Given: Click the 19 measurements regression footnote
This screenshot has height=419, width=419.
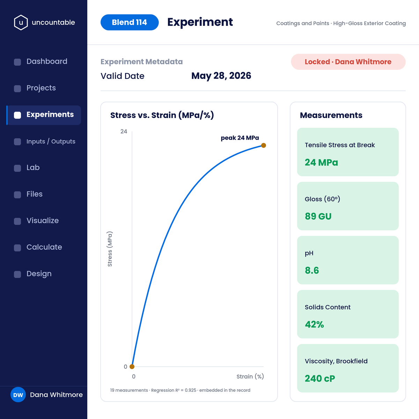Looking at the screenshot, I should tap(180, 390).
